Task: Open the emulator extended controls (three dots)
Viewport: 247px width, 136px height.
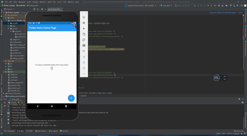Action: pyautogui.click(x=84, y=74)
